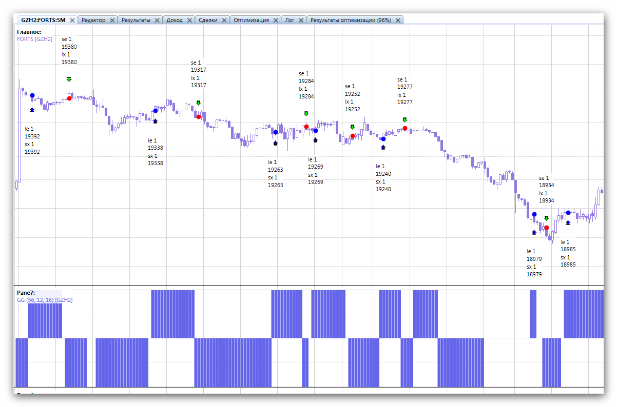This screenshot has width=617, height=407.
Task: Close the Сделки tab
Action: (224, 21)
